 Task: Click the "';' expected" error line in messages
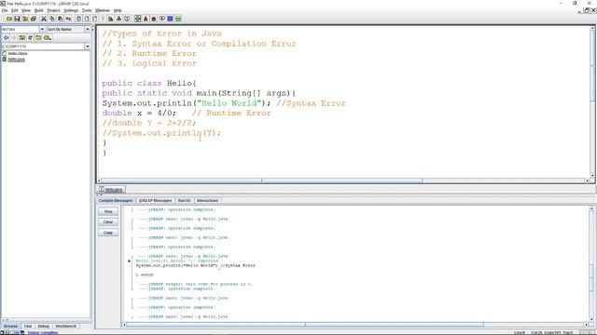[x=177, y=261]
